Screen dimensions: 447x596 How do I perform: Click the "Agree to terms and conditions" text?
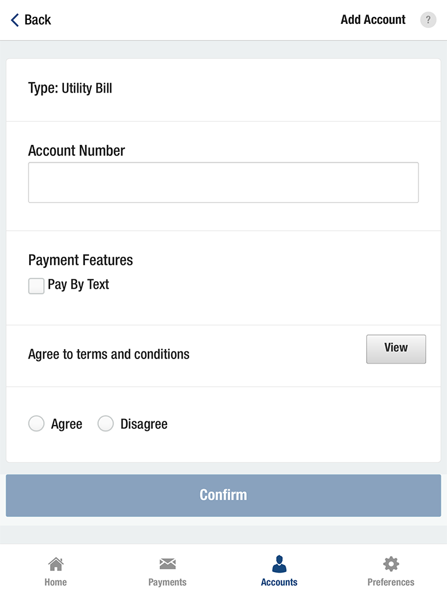tap(109, 354)
